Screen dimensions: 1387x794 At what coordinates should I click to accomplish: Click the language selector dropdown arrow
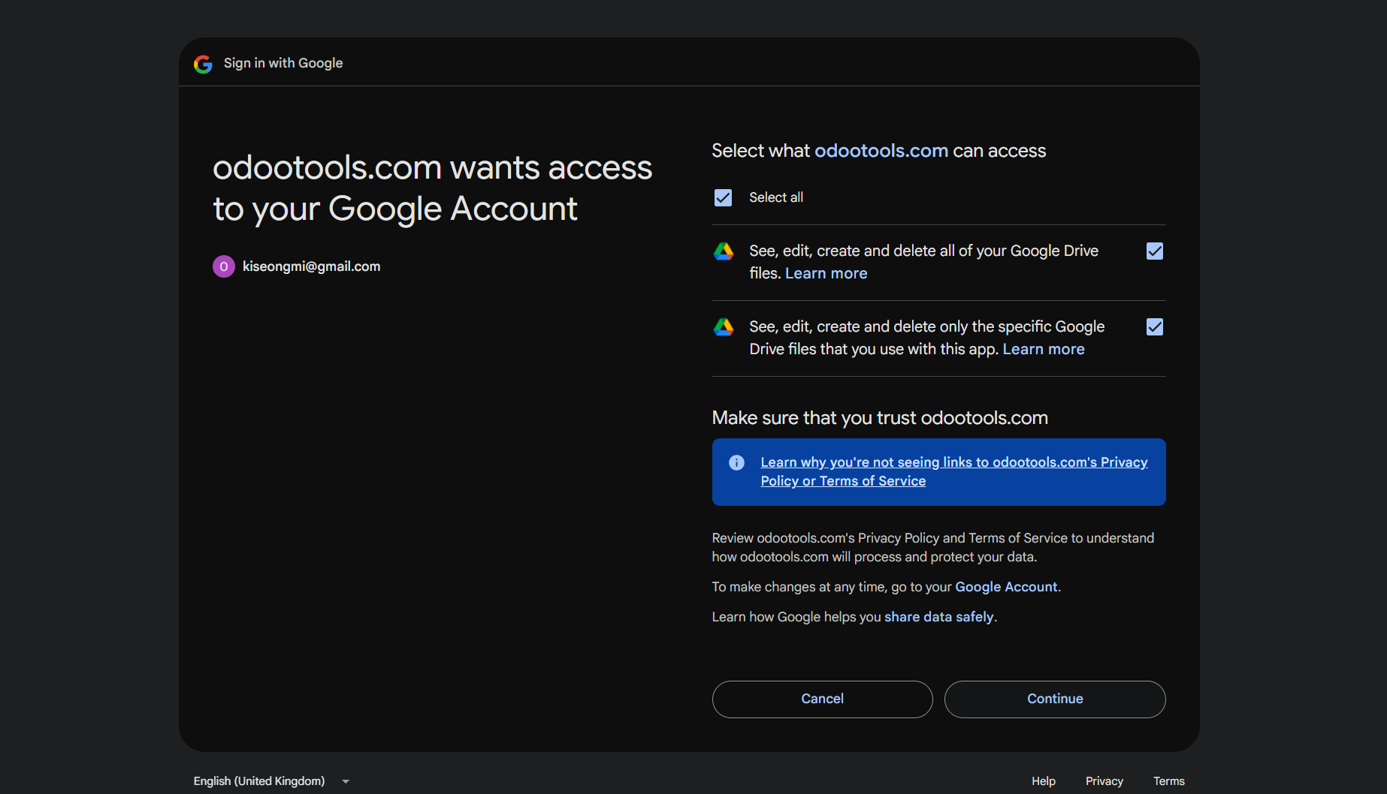tap(346, 781)
